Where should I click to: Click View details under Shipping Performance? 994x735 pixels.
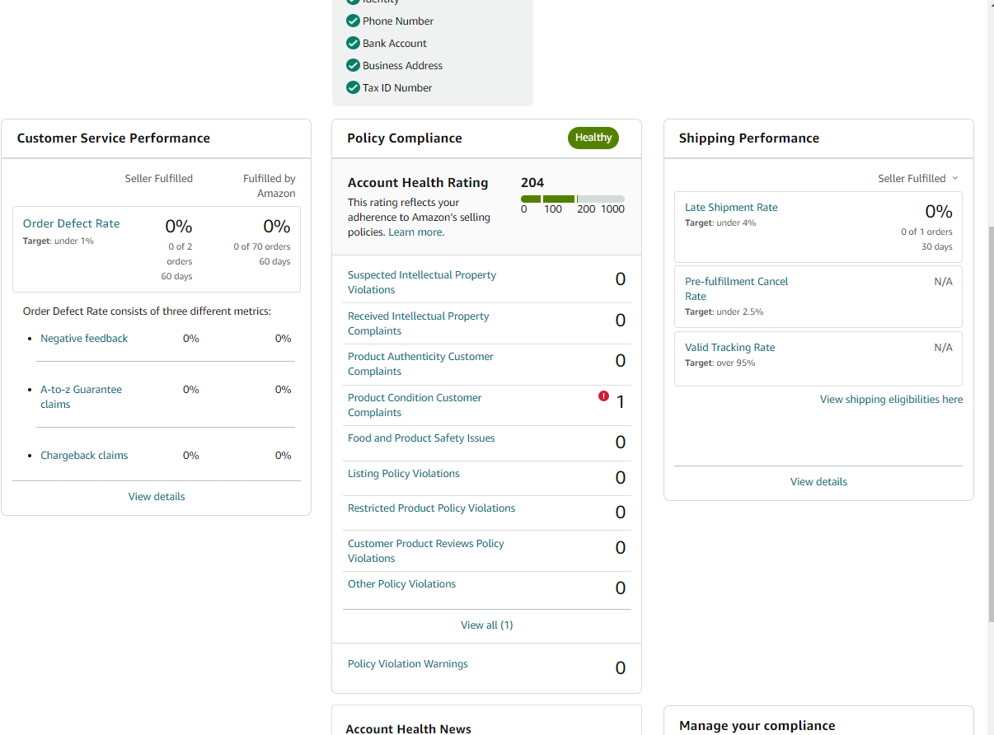(818, 481)
